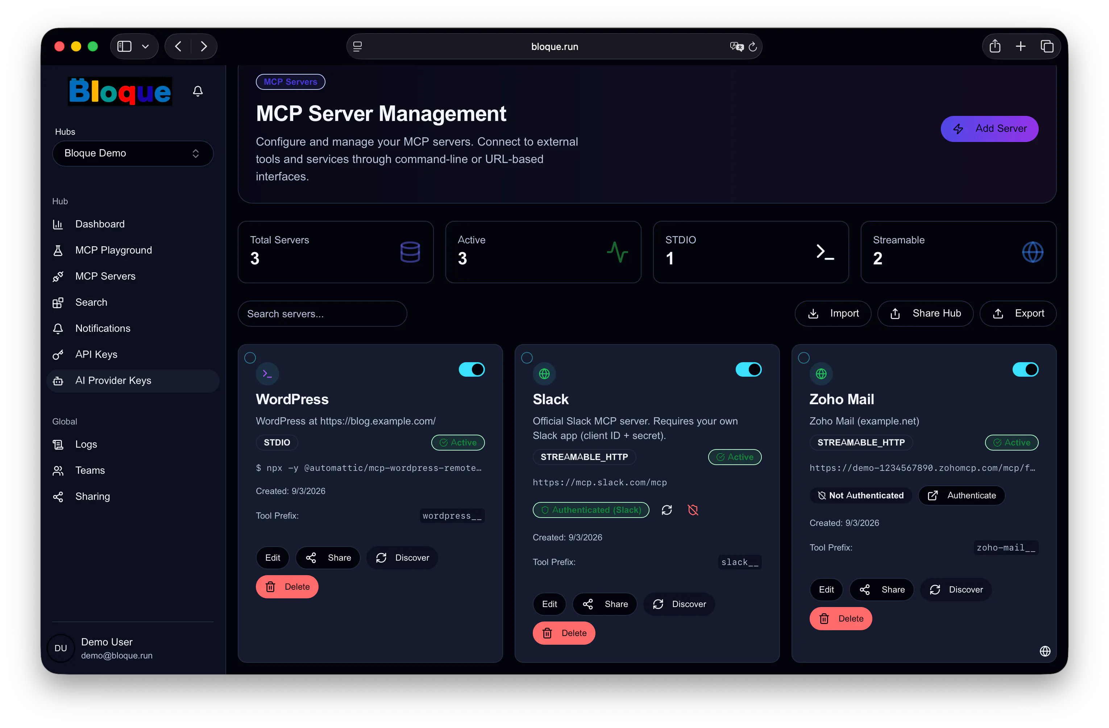Click the Add Server button
Screen dimensions: 1109x728
(989, 129)
